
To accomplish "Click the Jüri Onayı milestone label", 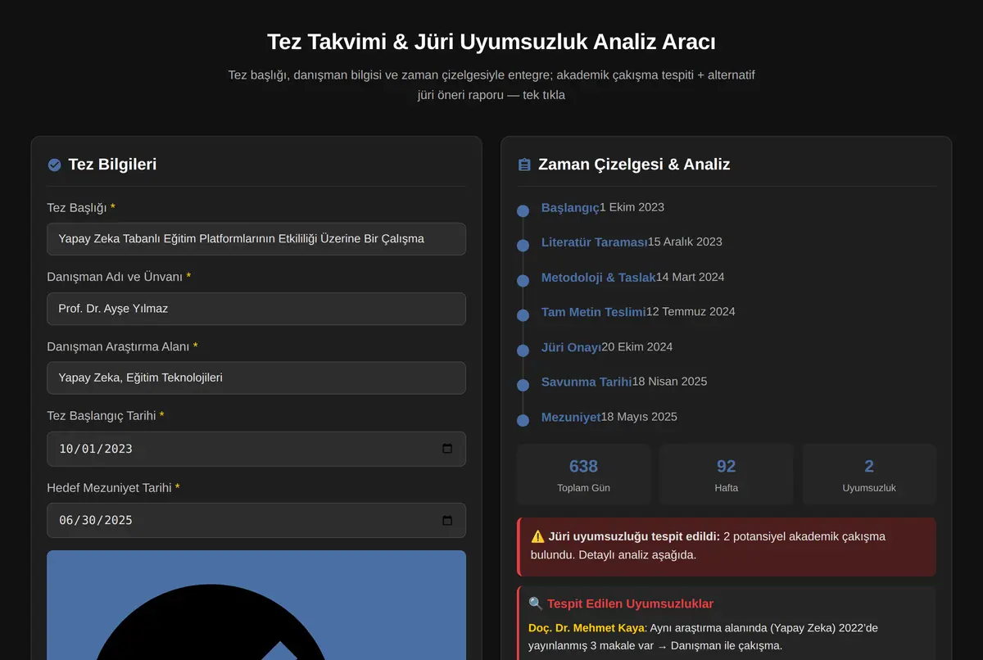I will [571, 347].
